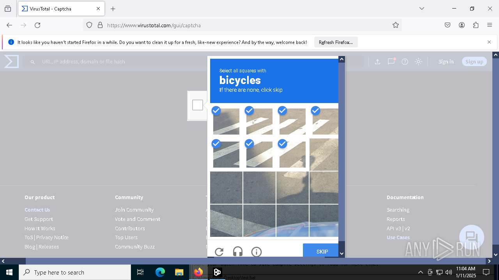
Task: Open site security padlock icon
Action: [x=100, y=25]
